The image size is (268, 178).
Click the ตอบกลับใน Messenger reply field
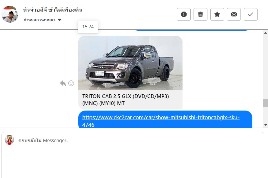click(133, 155)
